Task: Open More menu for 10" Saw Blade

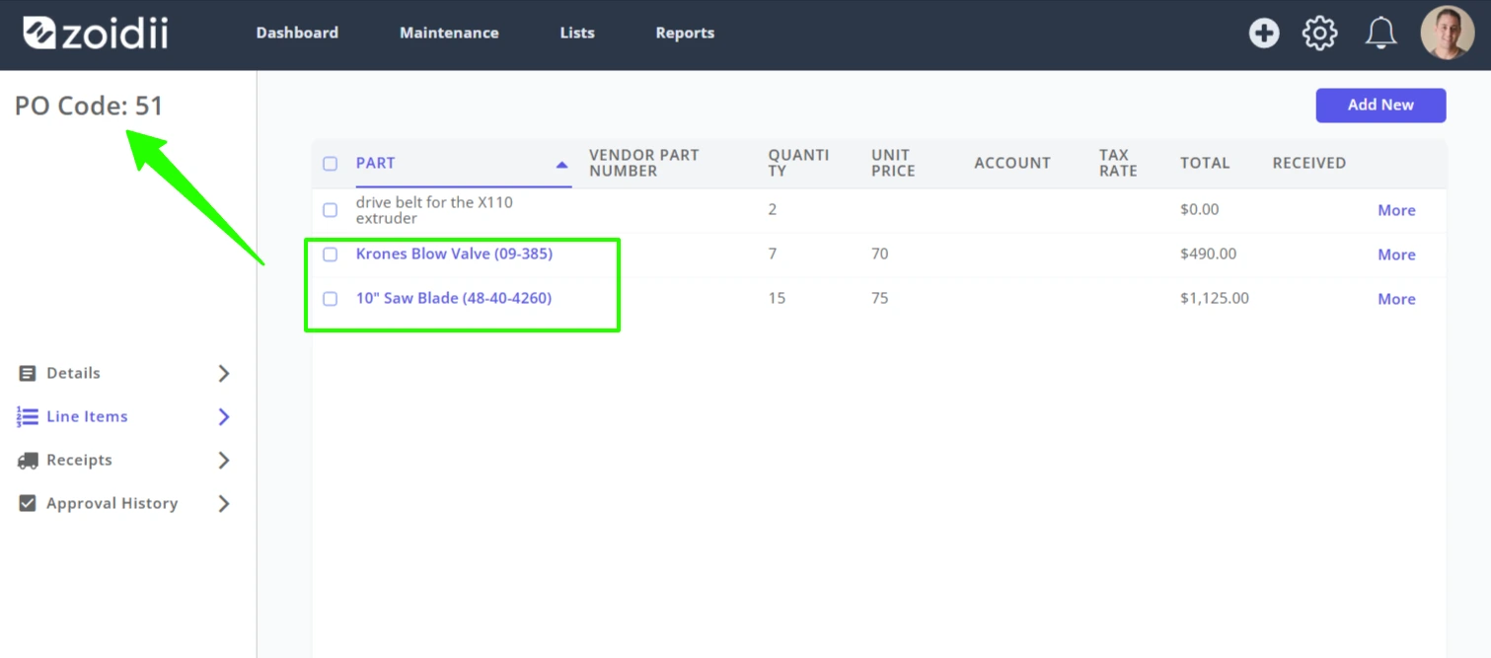Action: click(1396, 299)
